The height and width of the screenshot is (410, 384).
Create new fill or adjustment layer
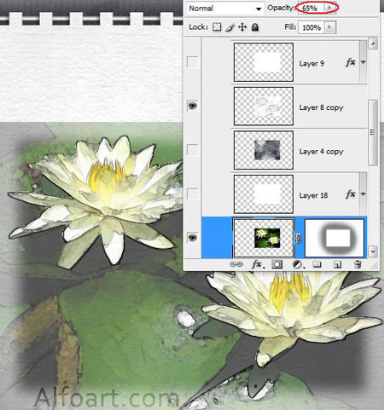point(298,265)
